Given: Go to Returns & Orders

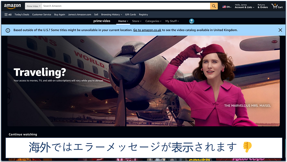Looking at the screenshot, I should click(x=262, y=6).
